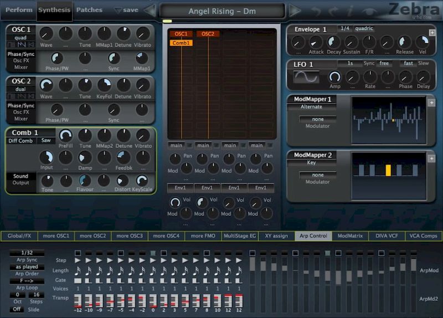The image size is (443, 318).
Task: Click the OSC1 module in the grid
Action: [181, 34]
